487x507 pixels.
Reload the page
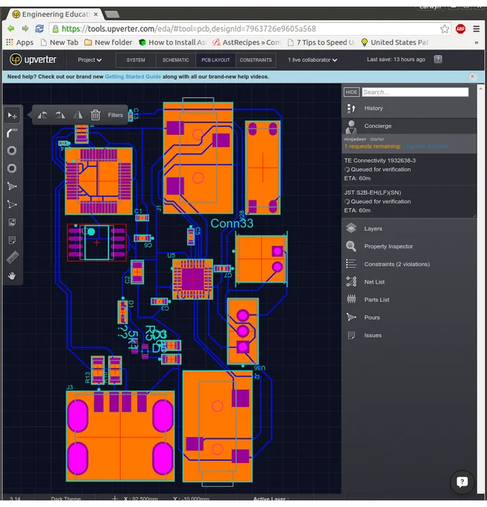point(40,29)
